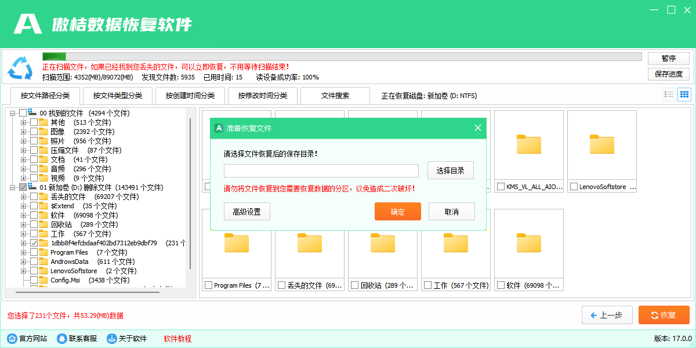The height and width of the screenshot is (348, 696).
Task: Uncheck the 1dbb8f4efcbdaaf402bd7312eb9dbf79 folder
Action: [33, 243]
